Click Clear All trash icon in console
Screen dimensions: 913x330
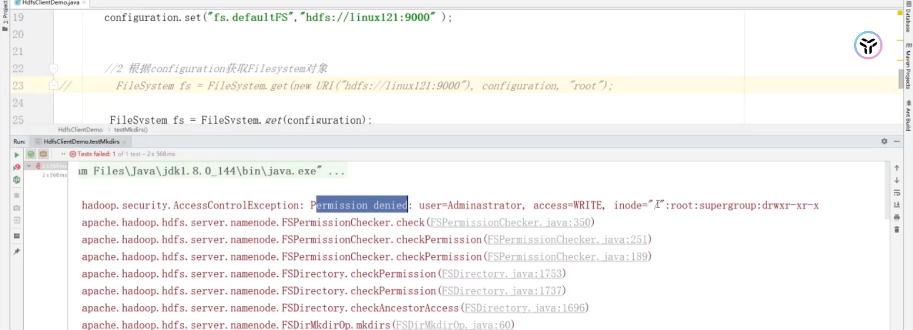coord(897,230)
